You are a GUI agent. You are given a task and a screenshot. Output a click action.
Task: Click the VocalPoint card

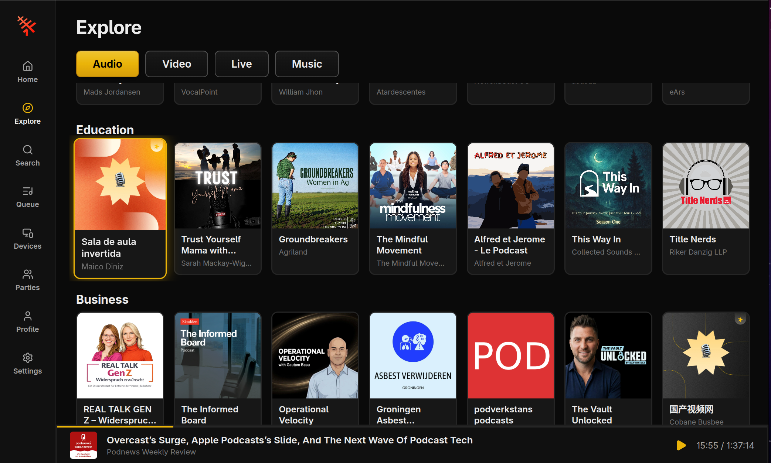click(x=218, y=93)
